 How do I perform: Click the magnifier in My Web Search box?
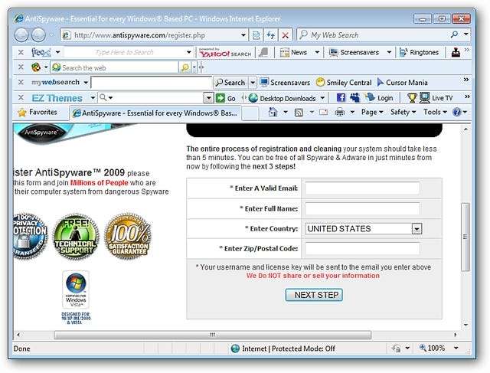pos(454,34)
